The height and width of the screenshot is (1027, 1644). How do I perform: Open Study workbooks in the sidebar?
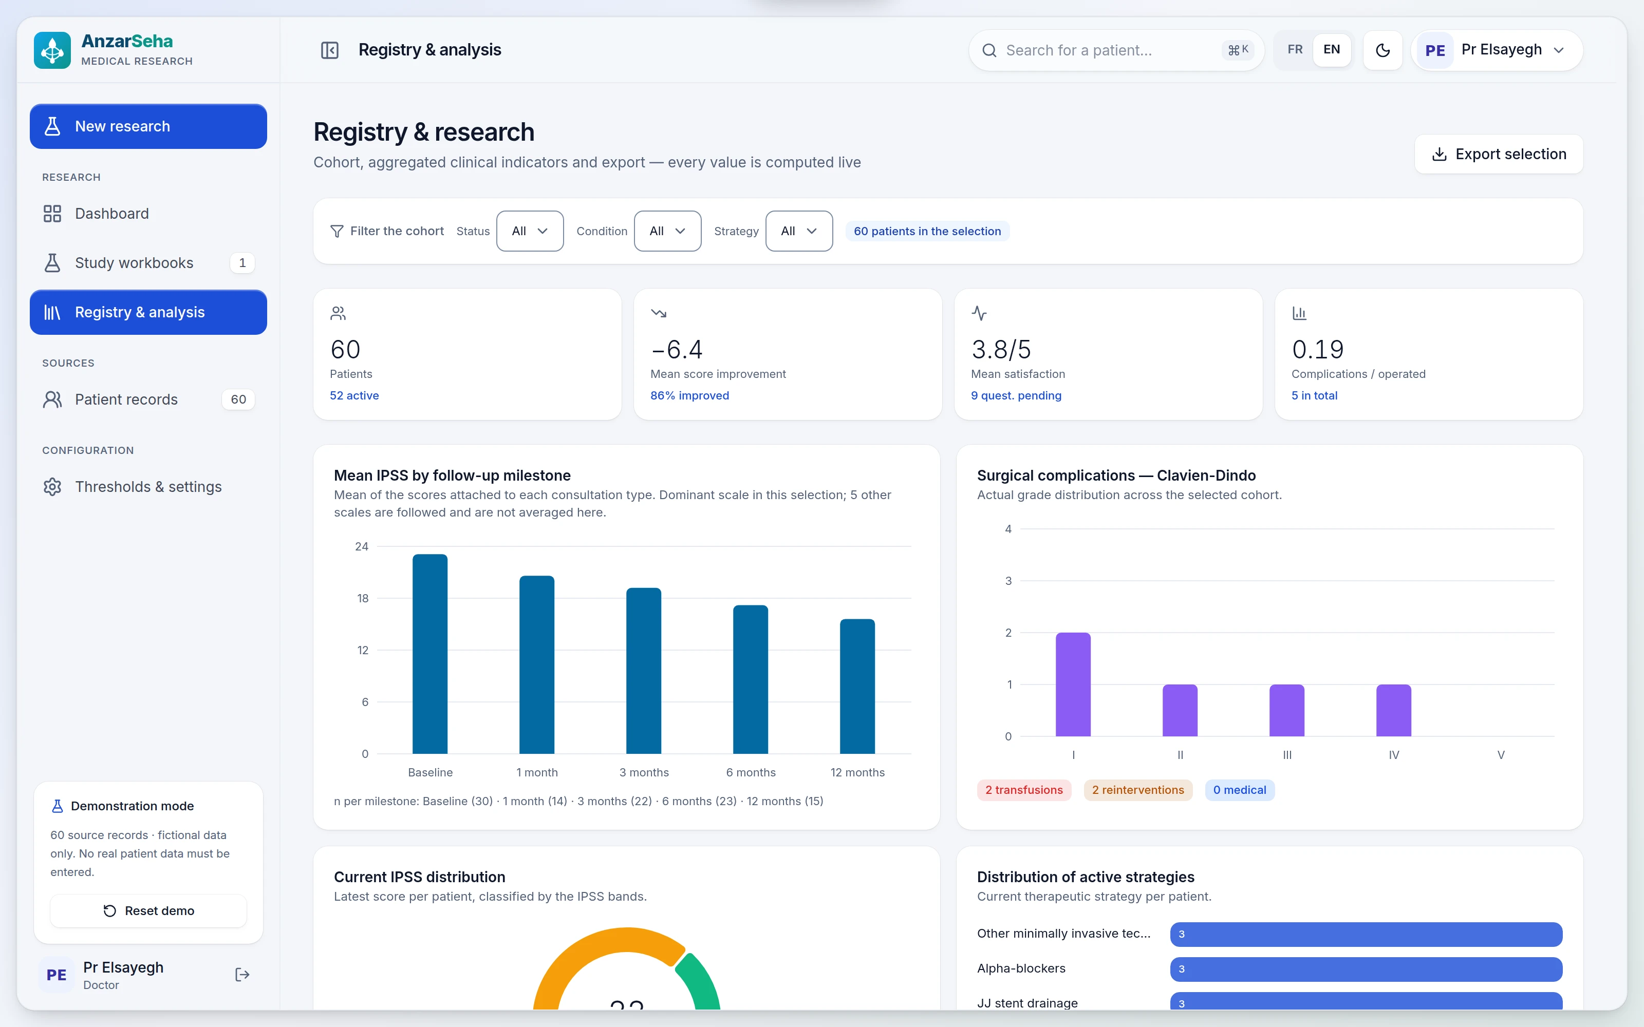(148, 263)
